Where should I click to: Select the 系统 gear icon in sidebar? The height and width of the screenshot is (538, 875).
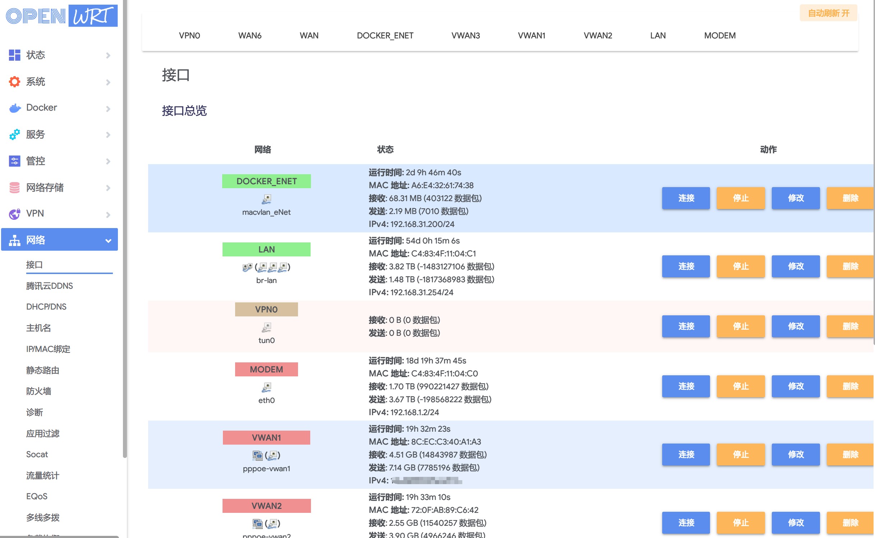pyautogui.click(x=14, y=82)
